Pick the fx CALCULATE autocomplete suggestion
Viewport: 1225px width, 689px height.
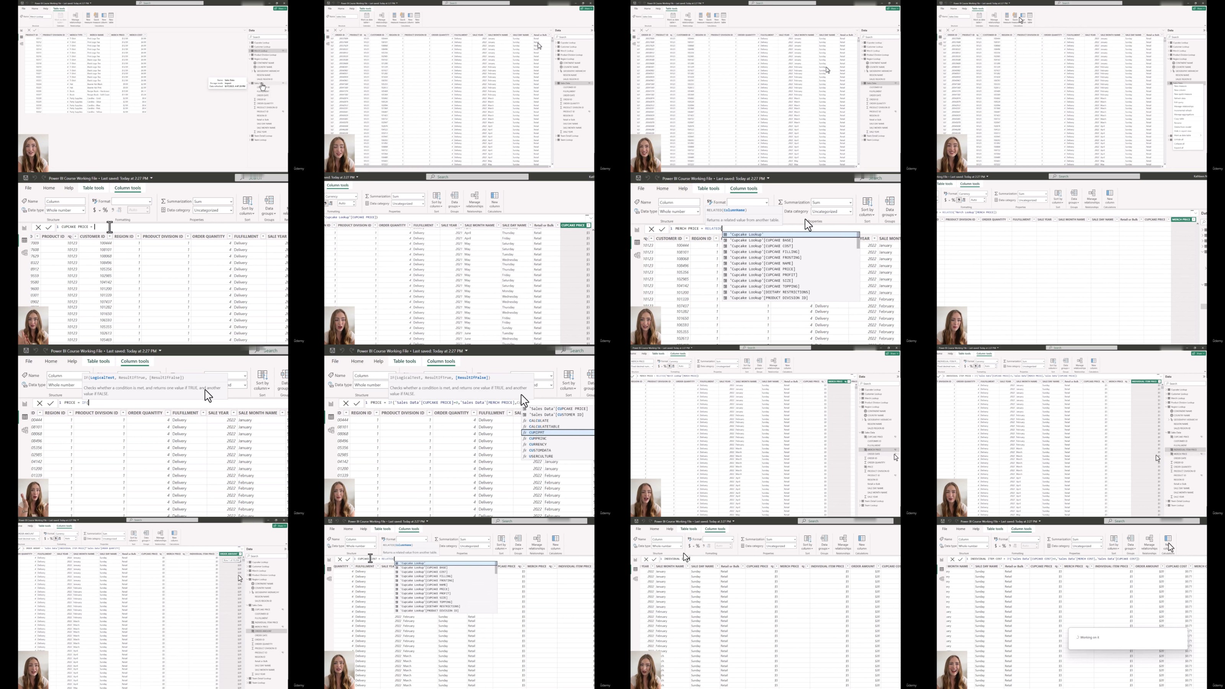538,420
